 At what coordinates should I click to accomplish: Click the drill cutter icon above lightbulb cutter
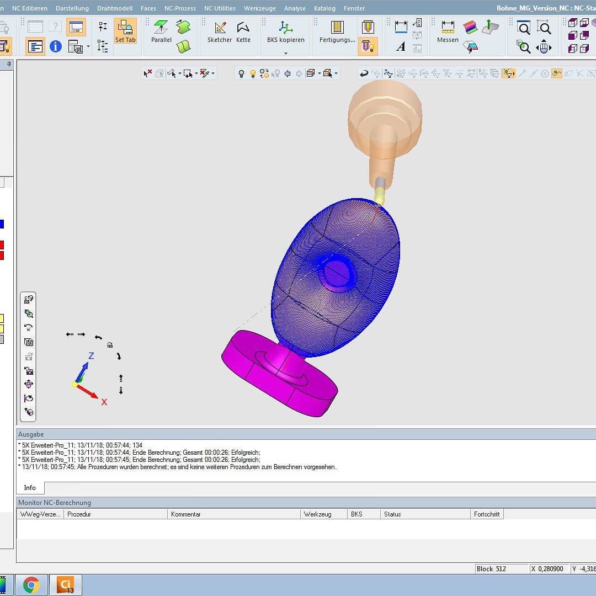368,26
